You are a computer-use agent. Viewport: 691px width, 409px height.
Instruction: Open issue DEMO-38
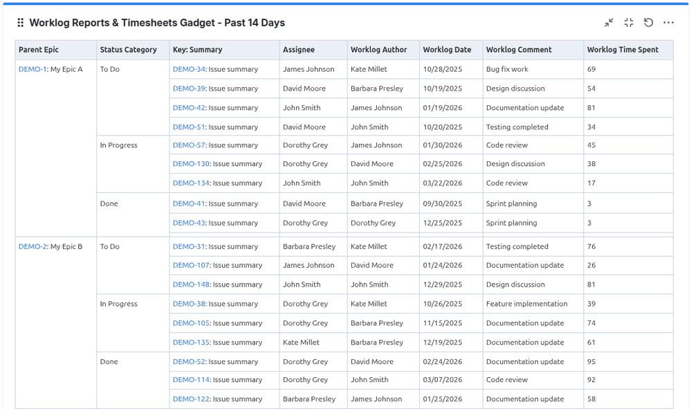pos(189,304)
